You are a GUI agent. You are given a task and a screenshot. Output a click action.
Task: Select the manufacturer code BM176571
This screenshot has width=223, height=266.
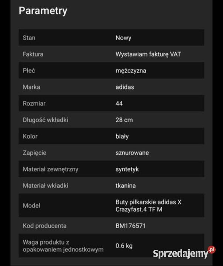pos(131,226)
